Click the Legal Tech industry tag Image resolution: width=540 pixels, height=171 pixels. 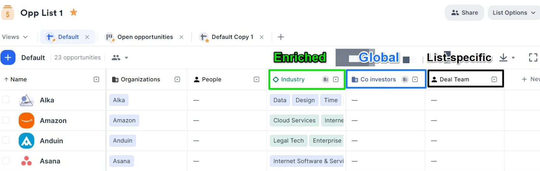pos(288,141)
